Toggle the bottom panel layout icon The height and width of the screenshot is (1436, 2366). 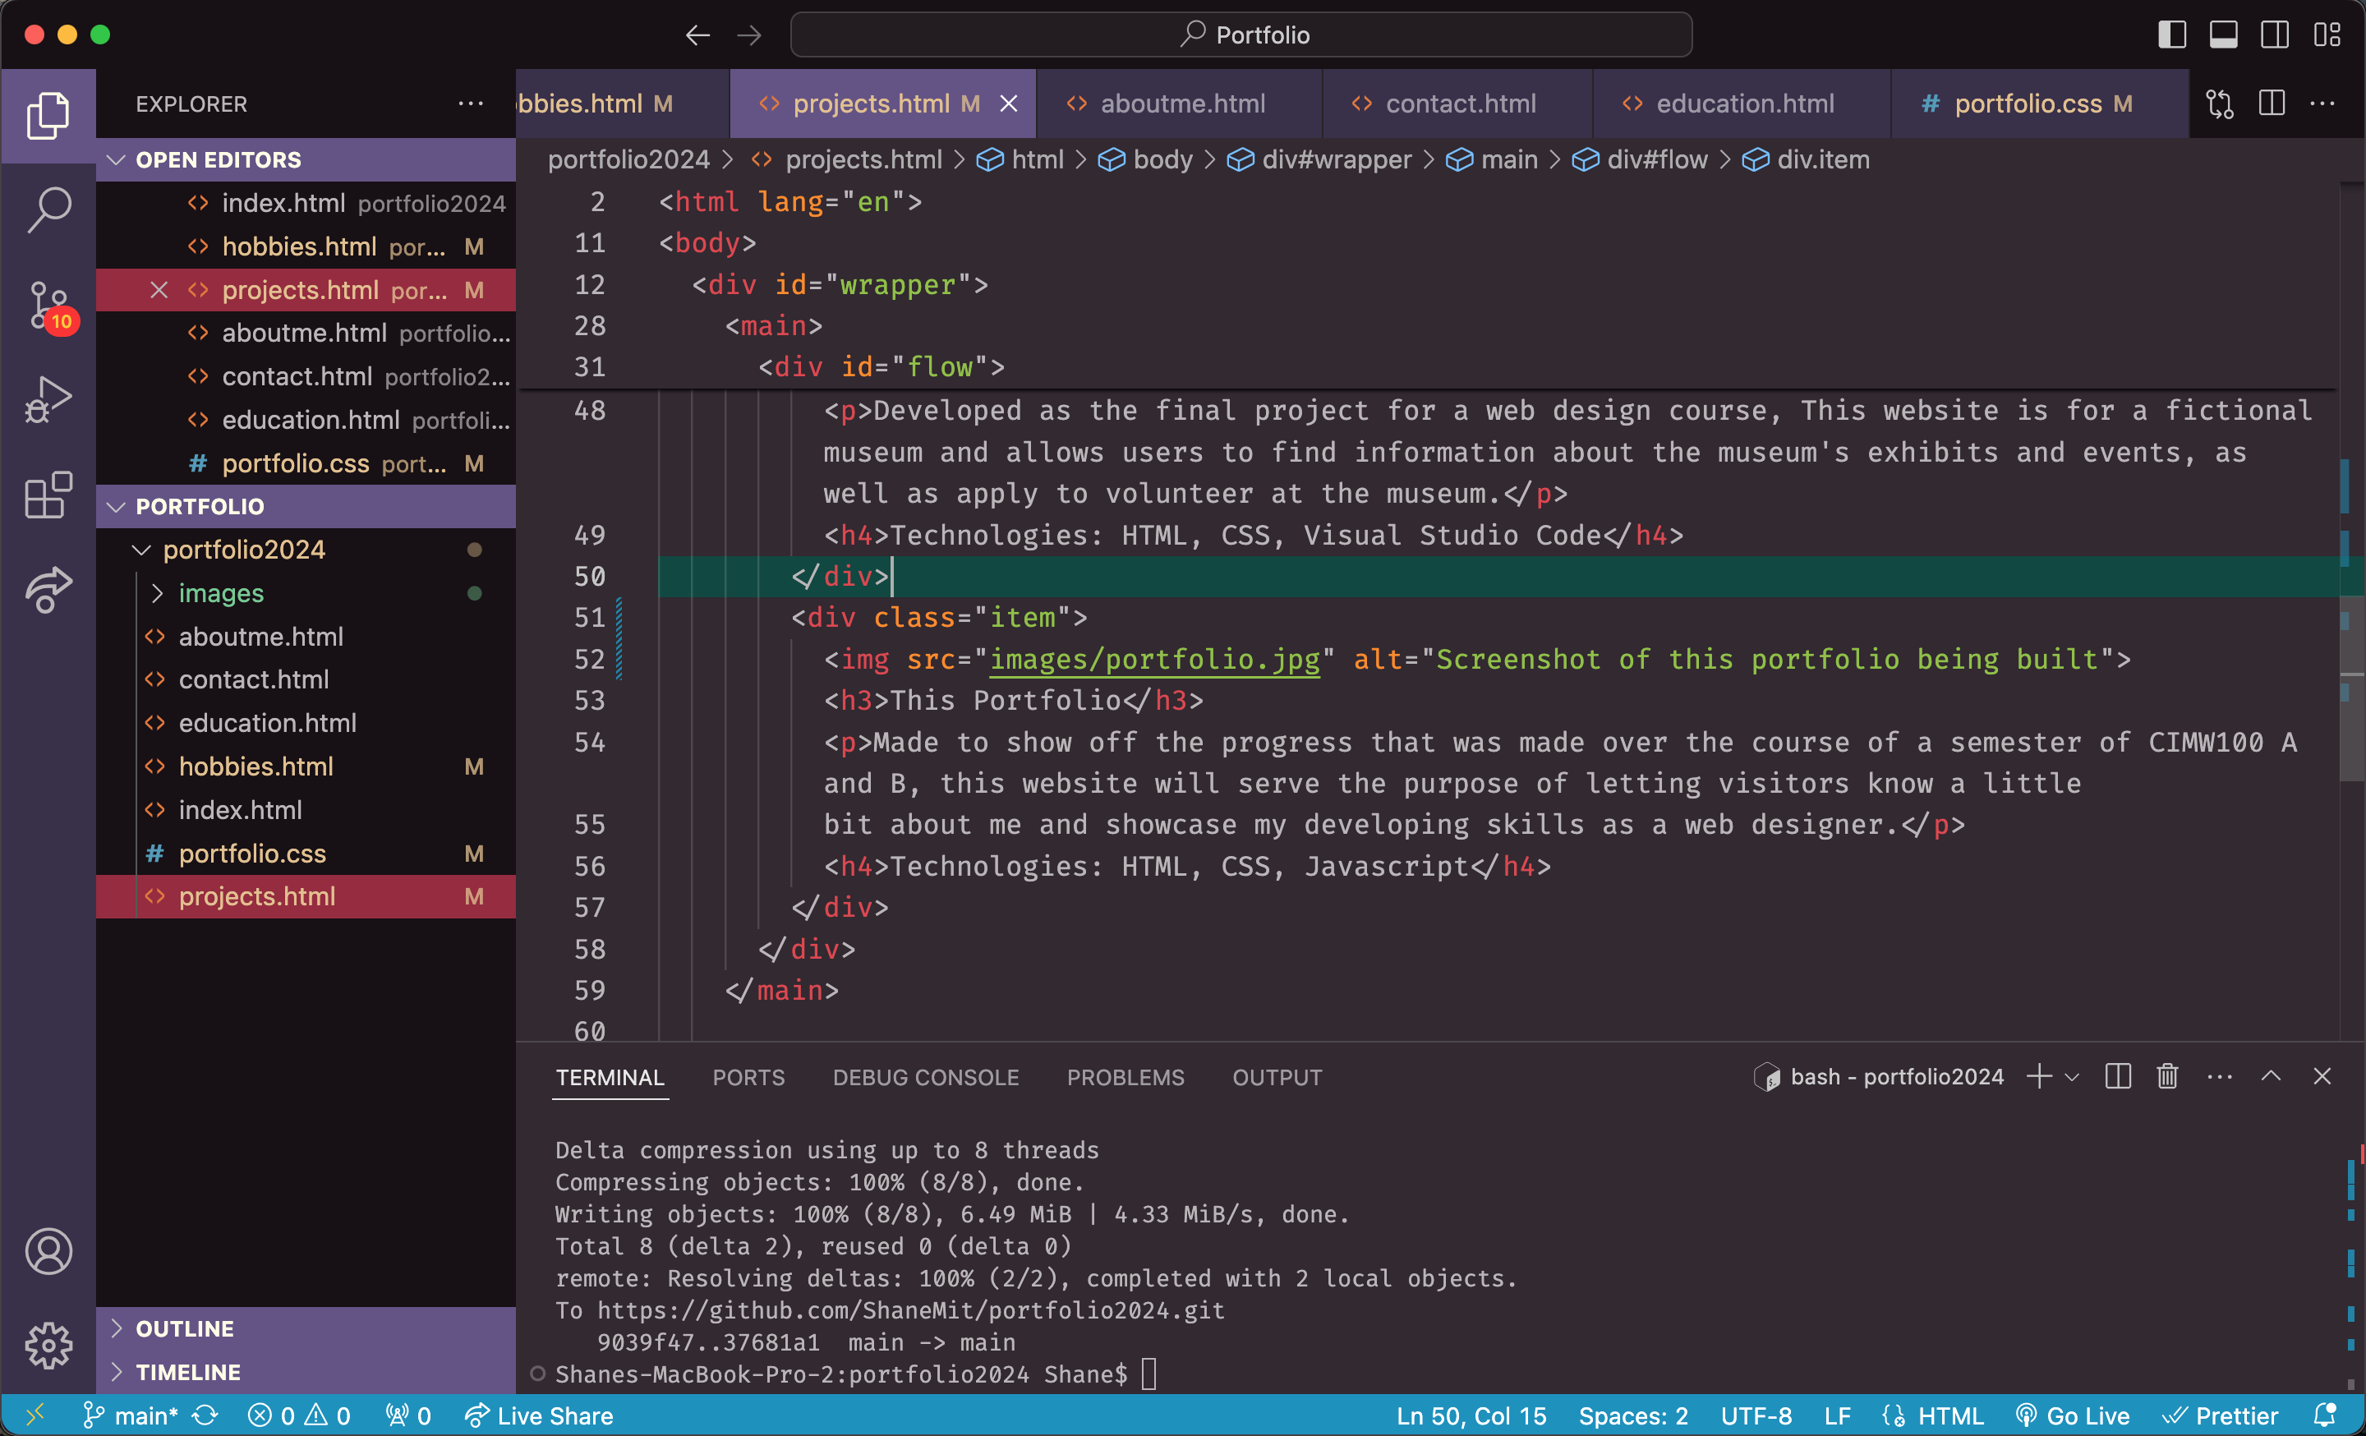(2223, 35)
